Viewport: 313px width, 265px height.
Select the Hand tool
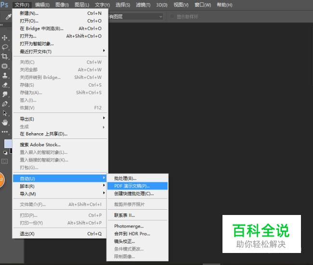(5, 123)
